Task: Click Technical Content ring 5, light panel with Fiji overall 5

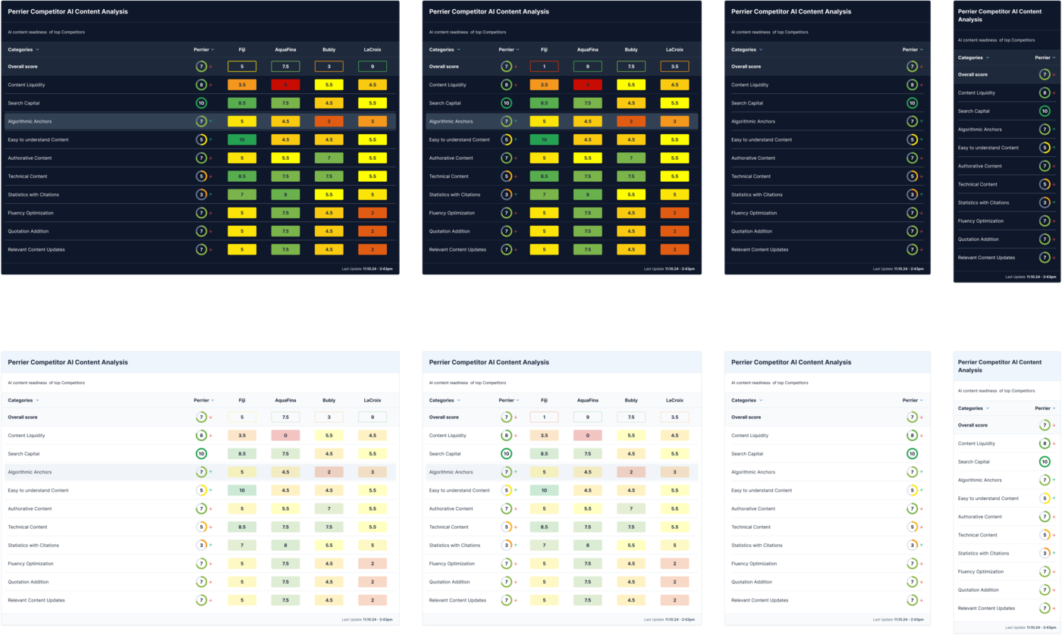Action: (201, 527)
